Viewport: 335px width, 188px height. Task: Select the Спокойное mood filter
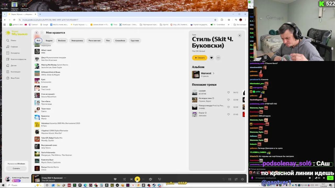tap(120, 40)
